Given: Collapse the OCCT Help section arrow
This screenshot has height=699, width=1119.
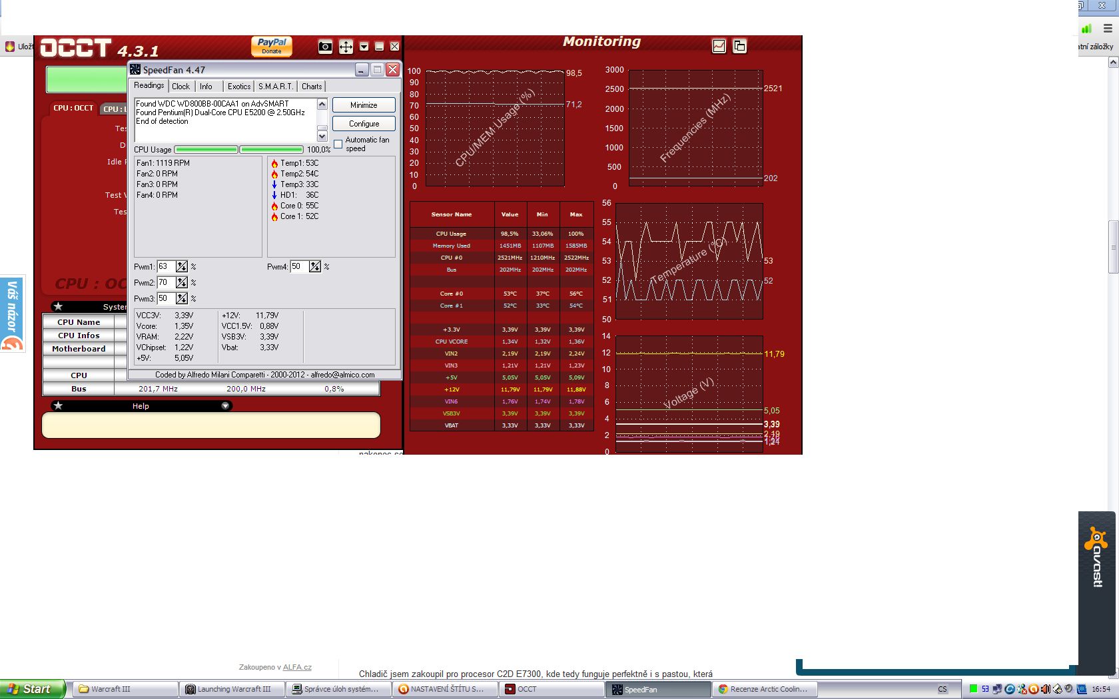Looking at the screenshot, I should point(225,405).
